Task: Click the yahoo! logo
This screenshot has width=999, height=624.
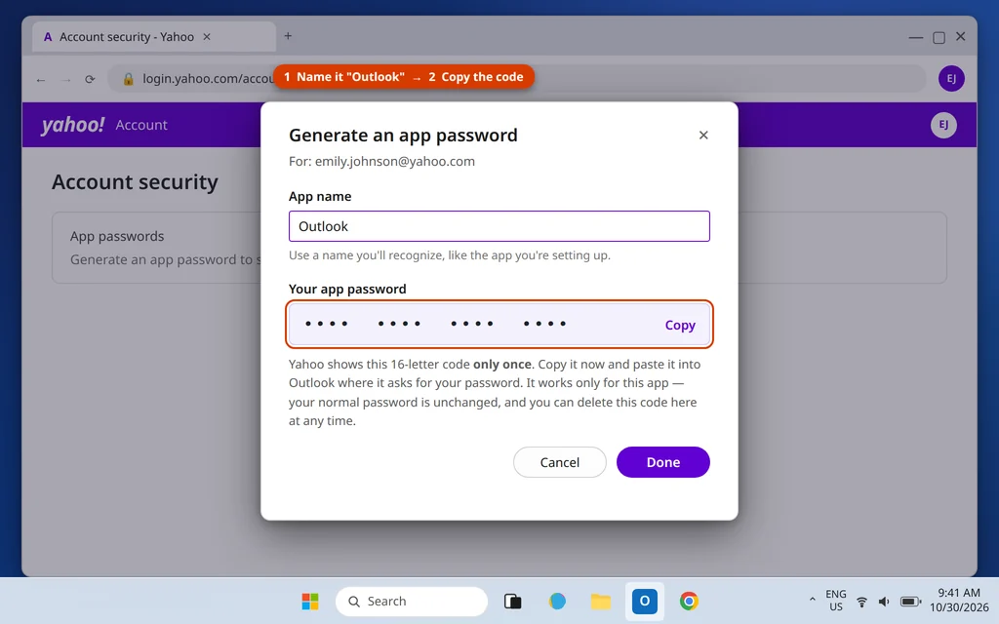Action: pyautogui.click(x=72, y=125)
